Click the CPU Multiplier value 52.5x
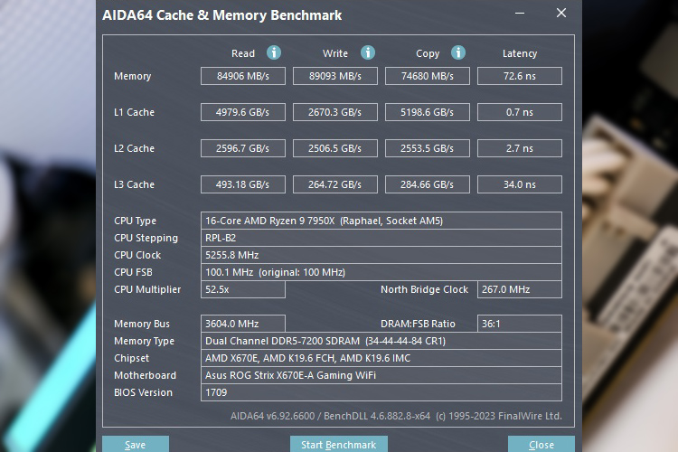The width and height of the screenshot is (678, 452). 243,289
